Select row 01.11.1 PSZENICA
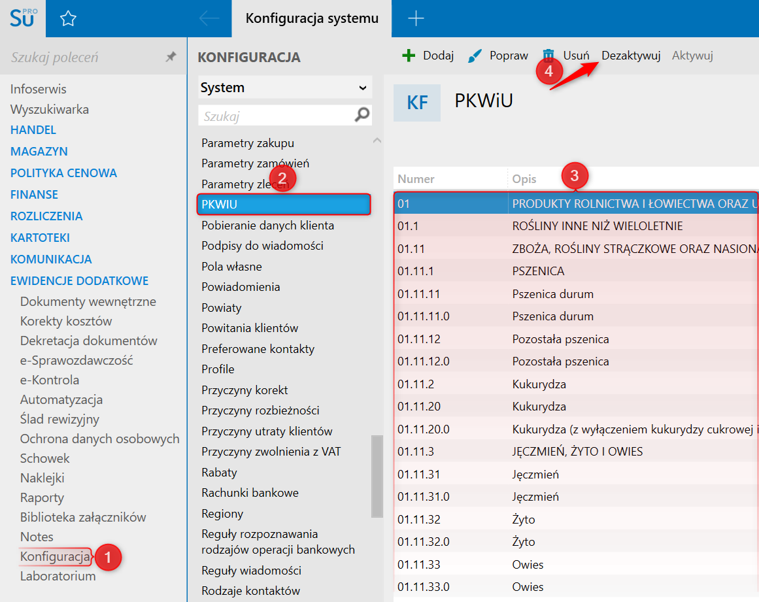 point(576,271)
